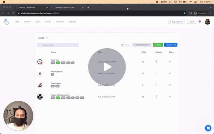
Task: Expand the Help dropdown
Action: point(191,22)
